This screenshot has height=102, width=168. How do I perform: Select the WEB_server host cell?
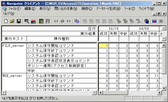[14, 82]
